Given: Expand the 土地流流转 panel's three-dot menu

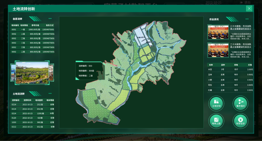Looking at the screenshot, I should tap(50, 94).
